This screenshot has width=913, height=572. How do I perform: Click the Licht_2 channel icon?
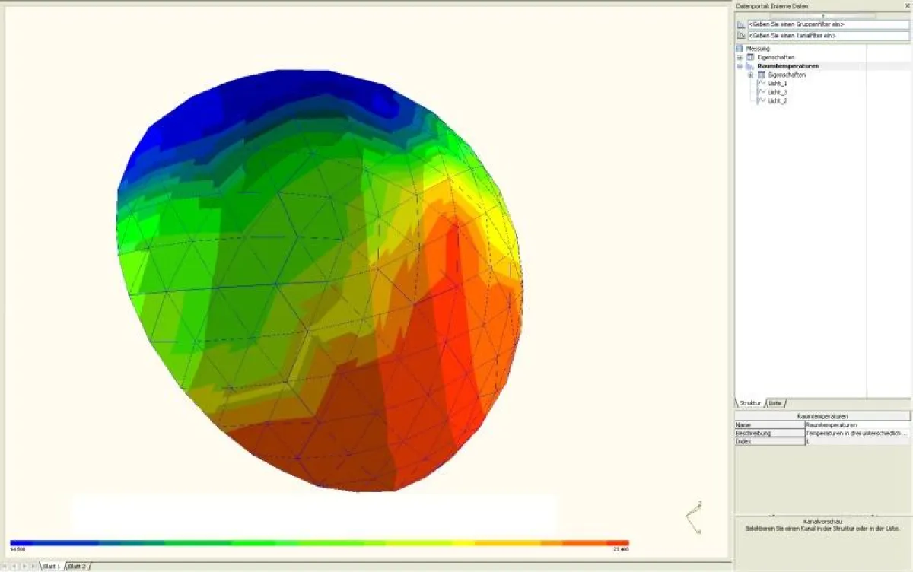pos(762,100)
